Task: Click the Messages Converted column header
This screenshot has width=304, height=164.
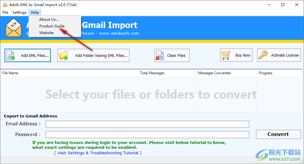Action: (226, 73)
